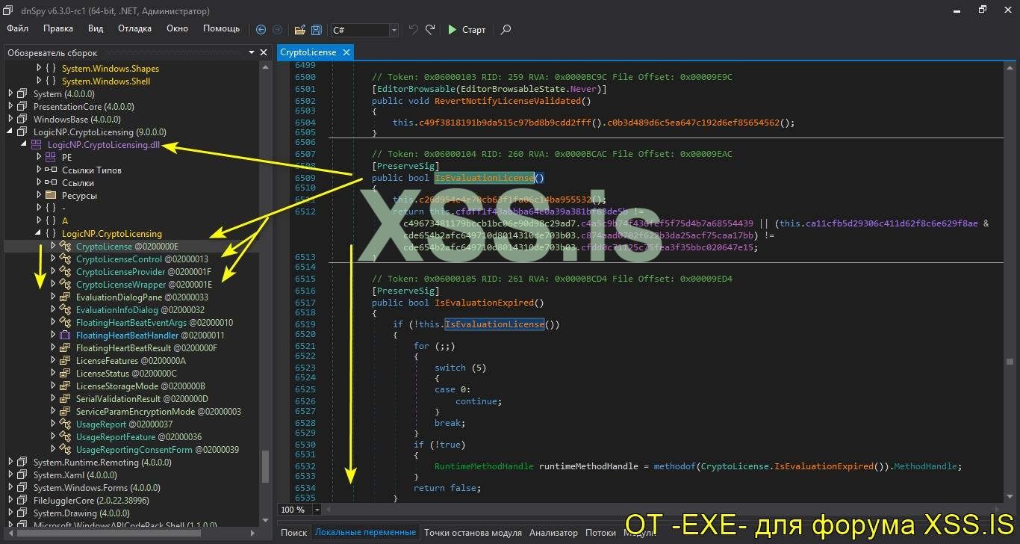Expand the PE node
Screen dimensions: 1020x544
(39, 158)
